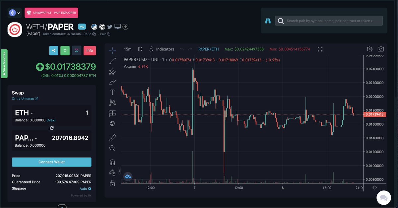398x208 pixels.
Task: Toggle stay in drawing mode
Action: click(112, 172)
